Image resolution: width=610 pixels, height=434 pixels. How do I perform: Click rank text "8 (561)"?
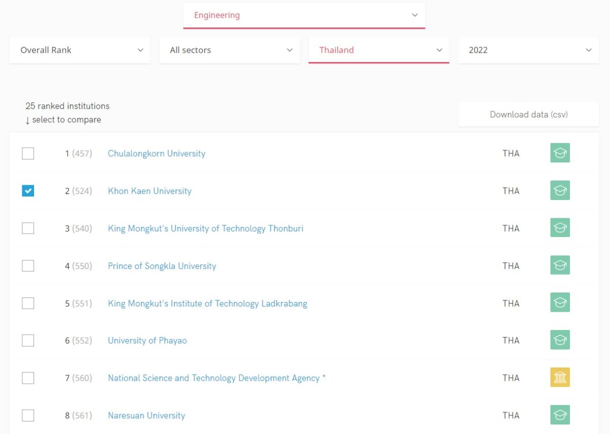click(x=78, y=416)
